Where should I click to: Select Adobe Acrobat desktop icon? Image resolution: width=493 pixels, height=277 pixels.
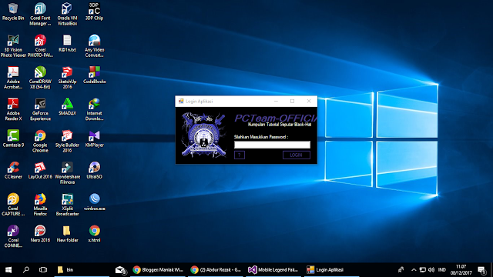click(x=13, y=78)
